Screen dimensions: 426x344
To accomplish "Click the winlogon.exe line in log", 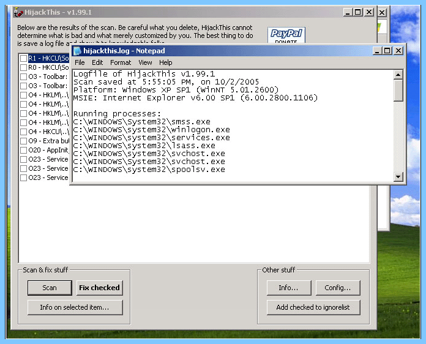I will pos(152,130).
